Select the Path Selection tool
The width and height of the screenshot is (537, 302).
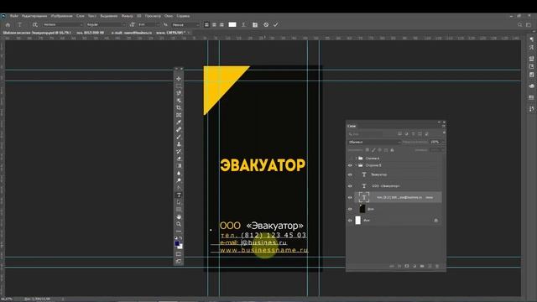click(x=179, y=202)
